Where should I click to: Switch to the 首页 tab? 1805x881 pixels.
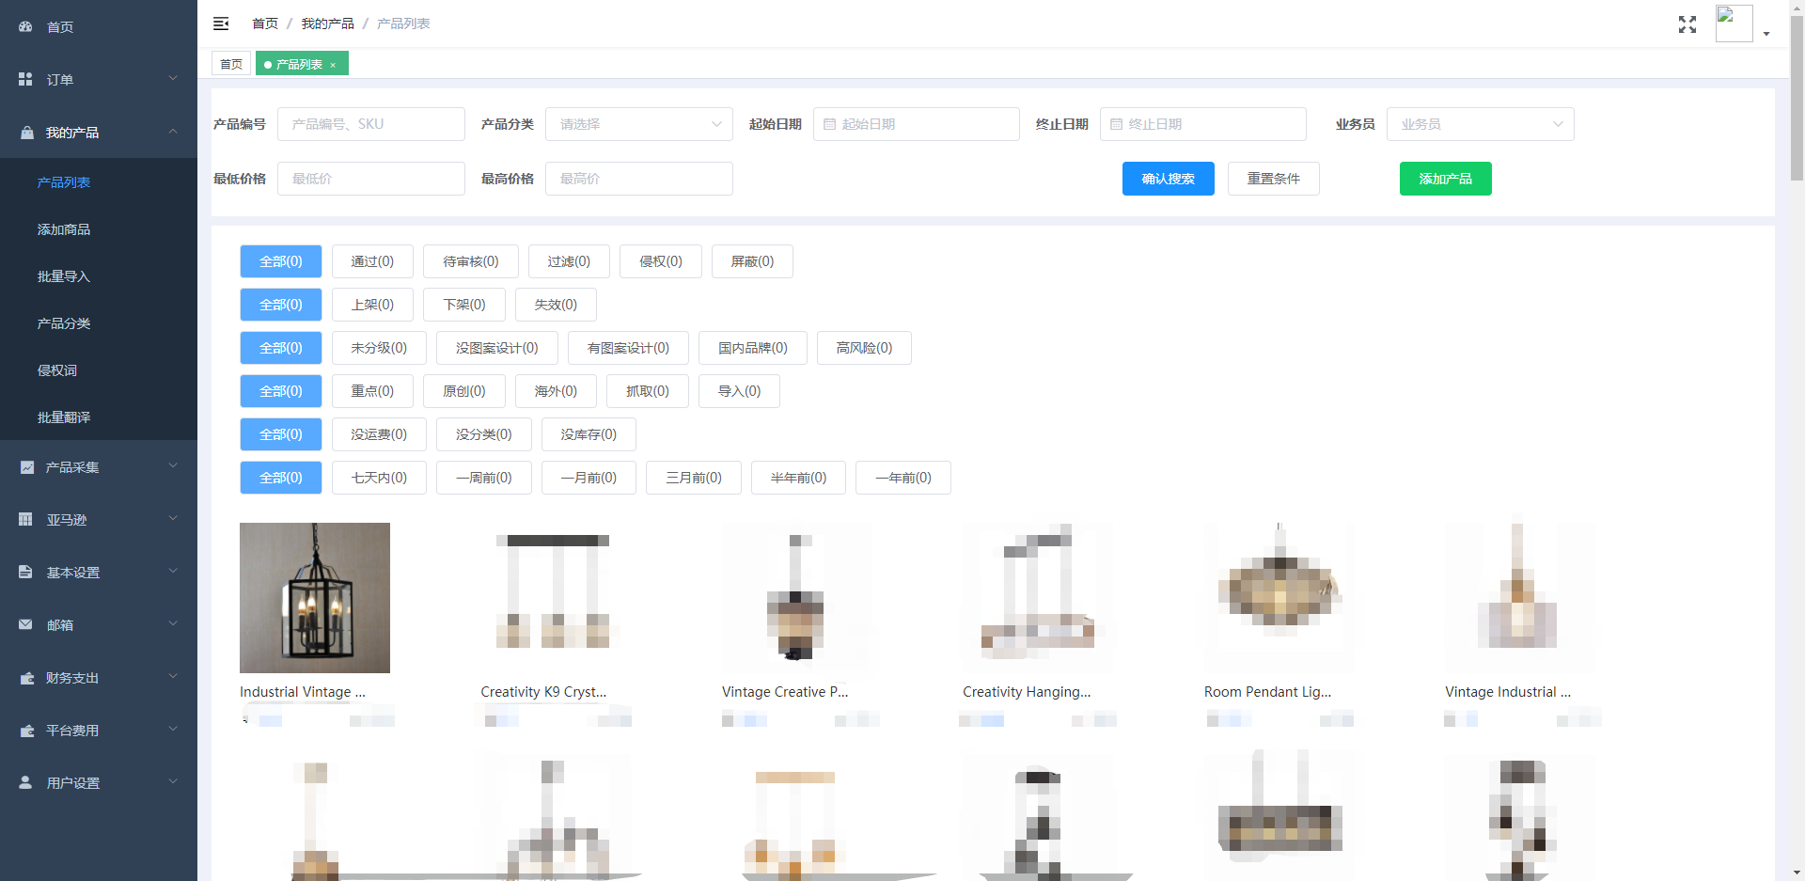coord(231,64)
